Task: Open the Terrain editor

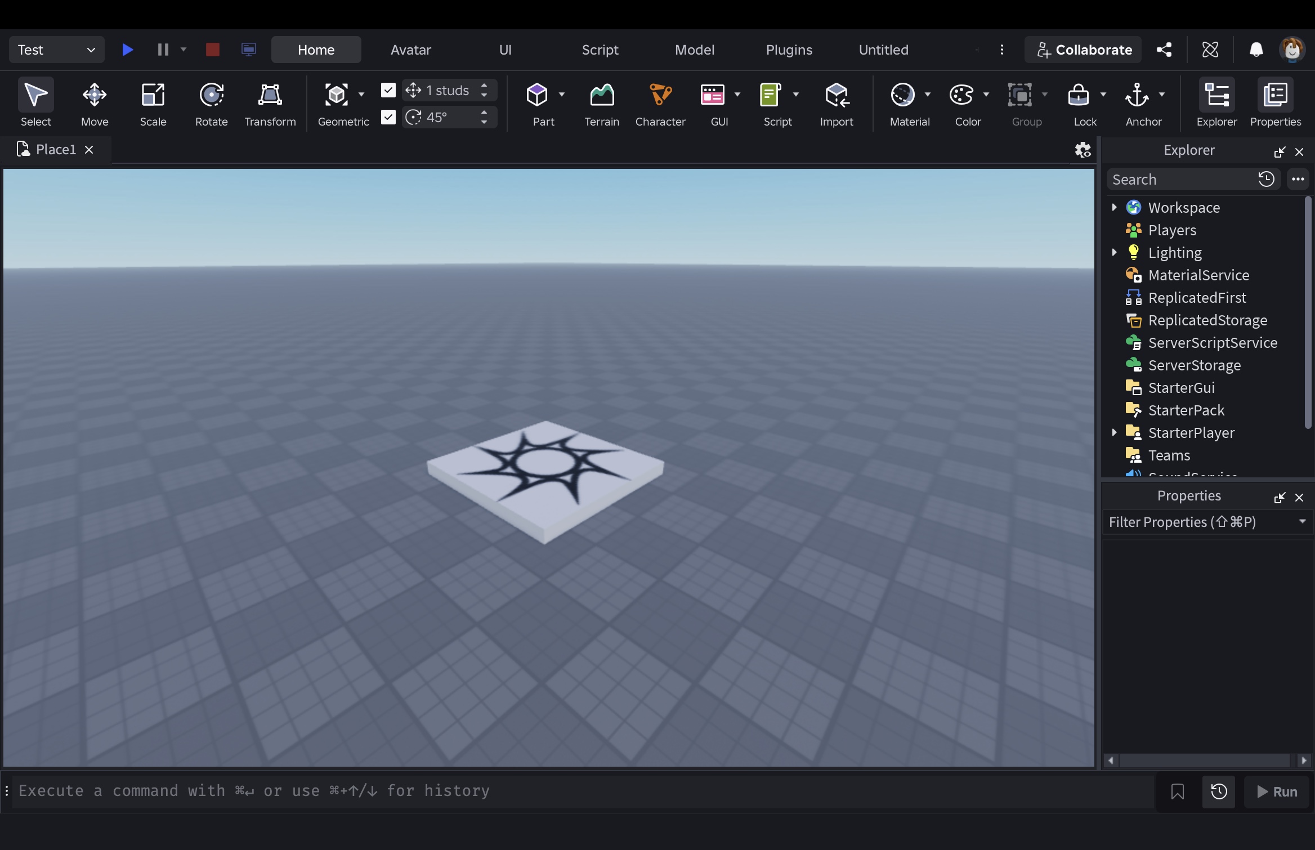Action: pyautogui.click(x=602, y=104)
